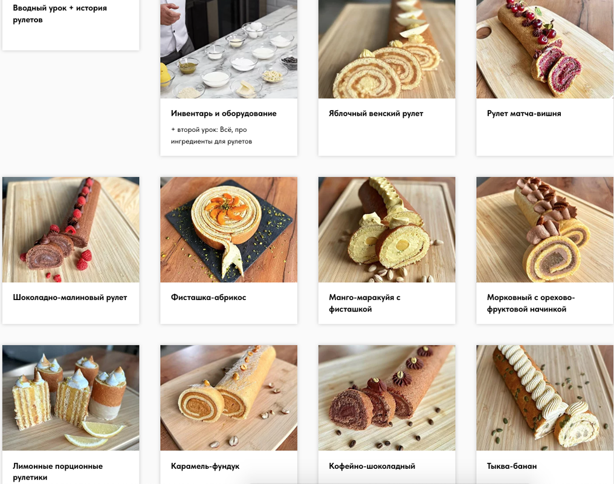Open the Инвентарь и оборудование lesson photo
Viewport: 614px width, 484px height.
click(x=228, y=49)
